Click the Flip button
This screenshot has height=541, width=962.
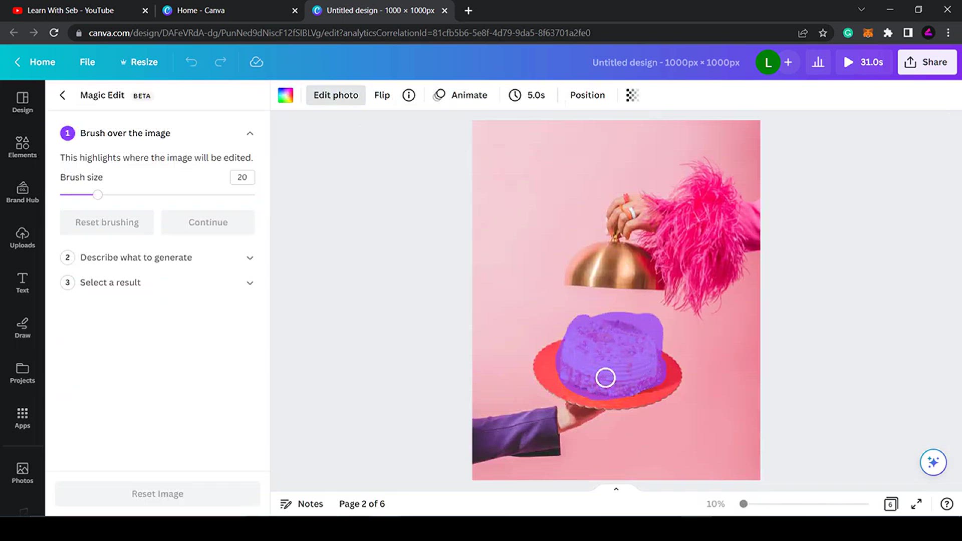[382, 95]
